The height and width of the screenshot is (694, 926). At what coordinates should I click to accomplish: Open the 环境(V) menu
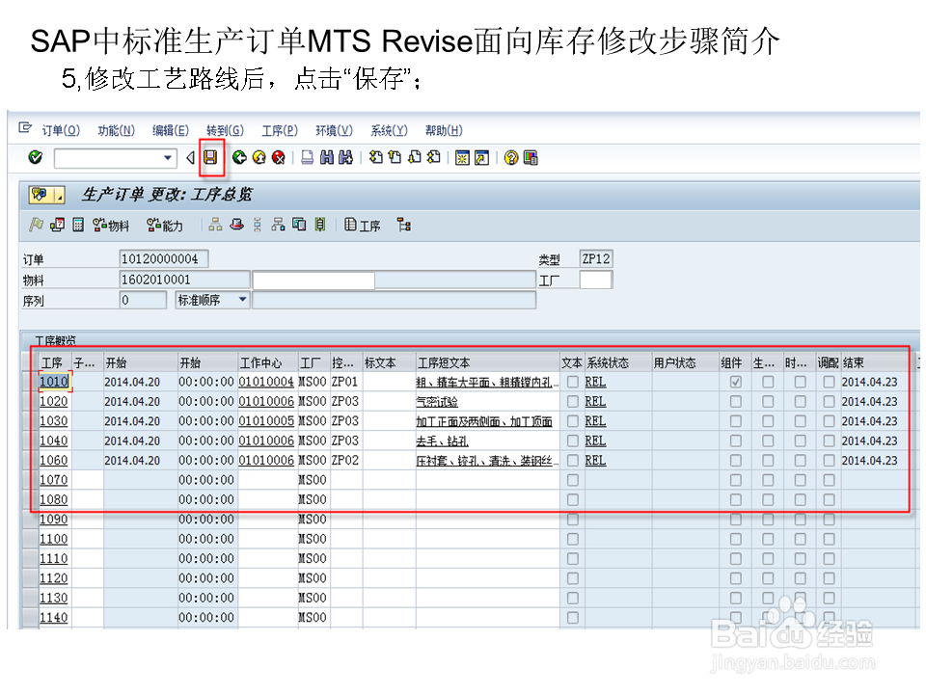coord(335,130)
